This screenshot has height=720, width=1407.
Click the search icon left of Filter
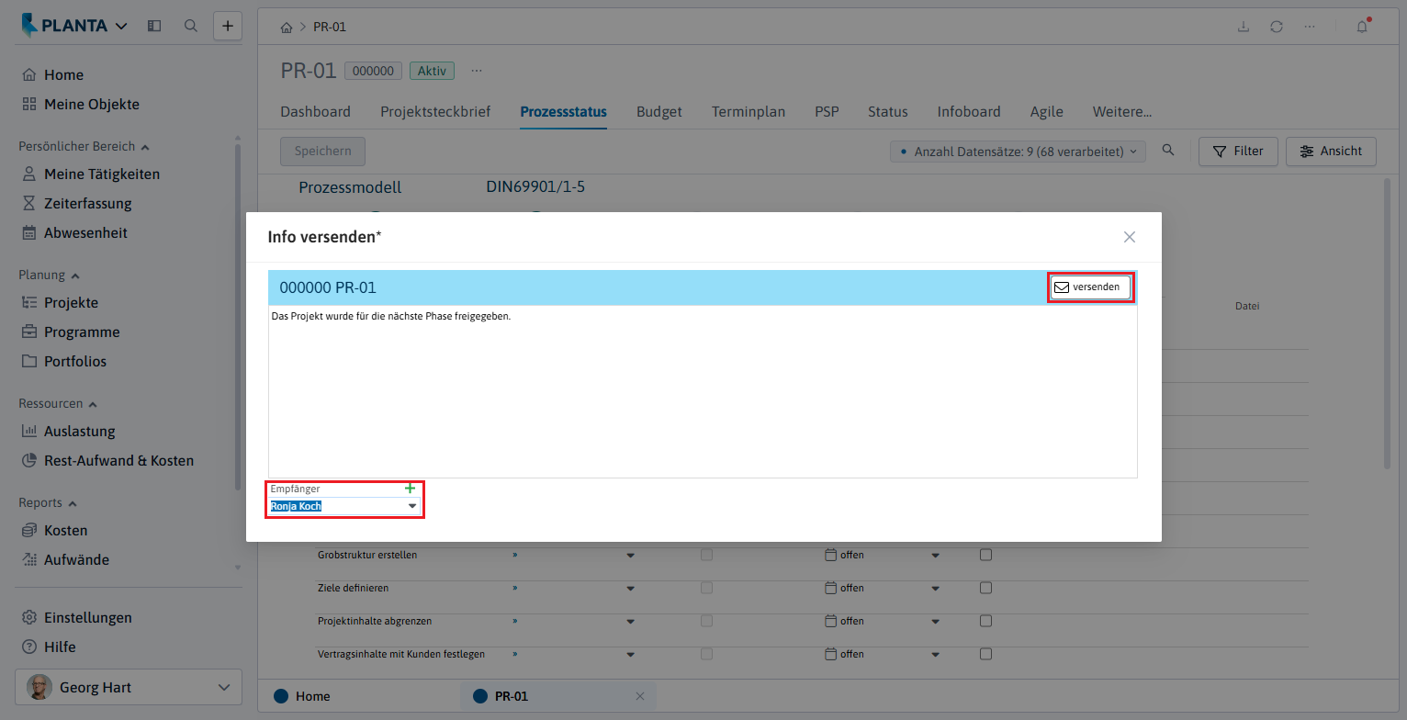[x=1168, y=151]
